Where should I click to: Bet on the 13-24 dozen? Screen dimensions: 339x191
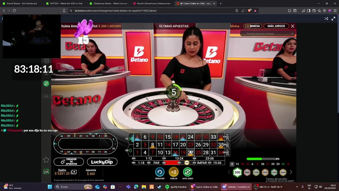pyautogui.click(x=179, y=158)
